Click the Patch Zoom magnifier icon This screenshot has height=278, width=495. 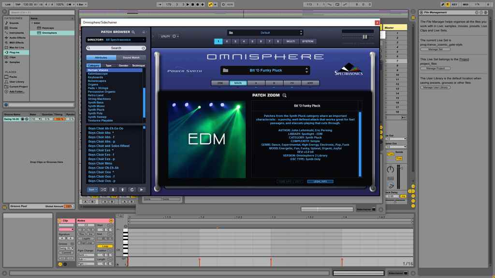(284, 95)
